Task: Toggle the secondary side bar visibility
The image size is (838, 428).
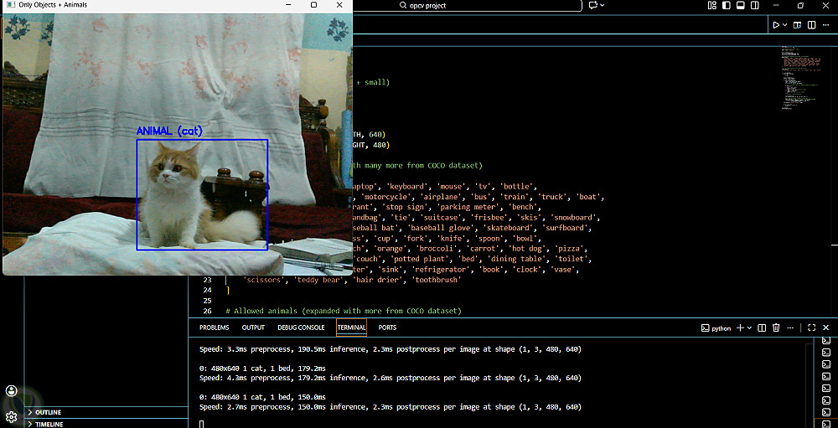Action: point(755,5)
